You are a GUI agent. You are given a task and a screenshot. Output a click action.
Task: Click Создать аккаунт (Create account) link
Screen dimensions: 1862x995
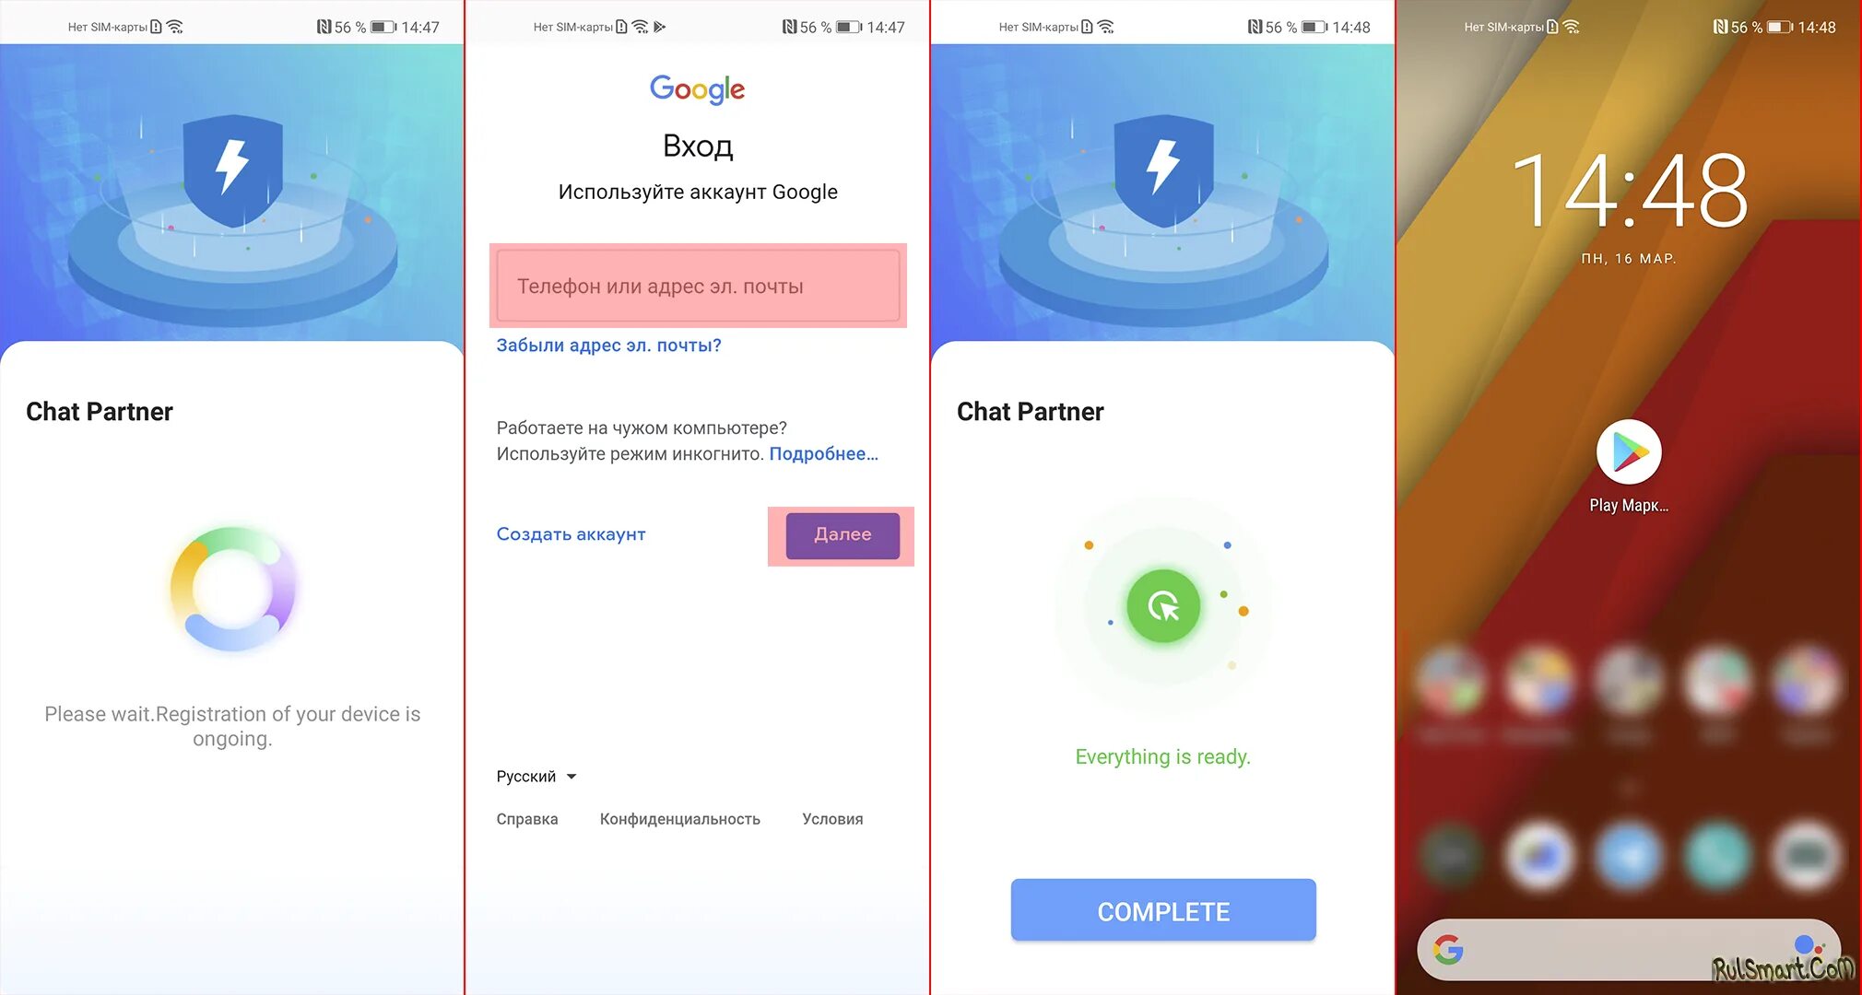pyautogui.click(x=571, y=533)
